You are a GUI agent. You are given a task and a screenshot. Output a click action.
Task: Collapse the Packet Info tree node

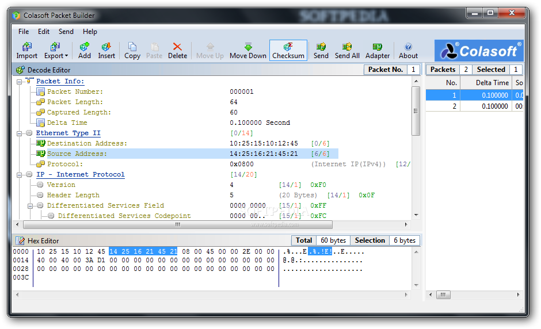click(20, 82)
